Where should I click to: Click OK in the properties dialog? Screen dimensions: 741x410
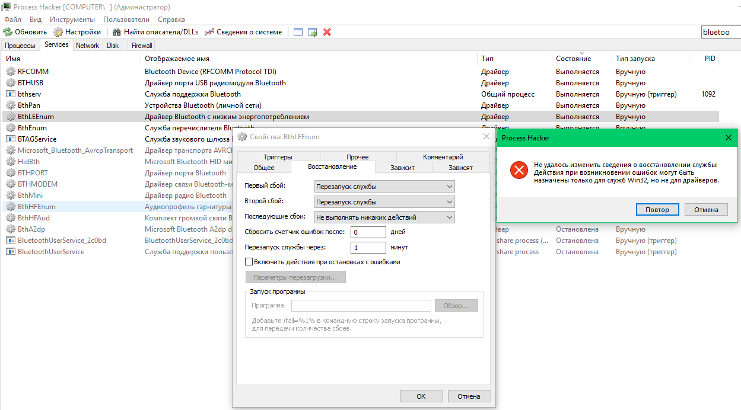click(x=421, y=396)
